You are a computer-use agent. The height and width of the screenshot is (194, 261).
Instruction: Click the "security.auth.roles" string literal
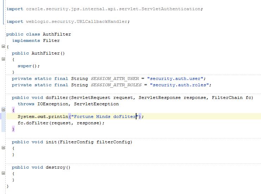tap(179, 85)
